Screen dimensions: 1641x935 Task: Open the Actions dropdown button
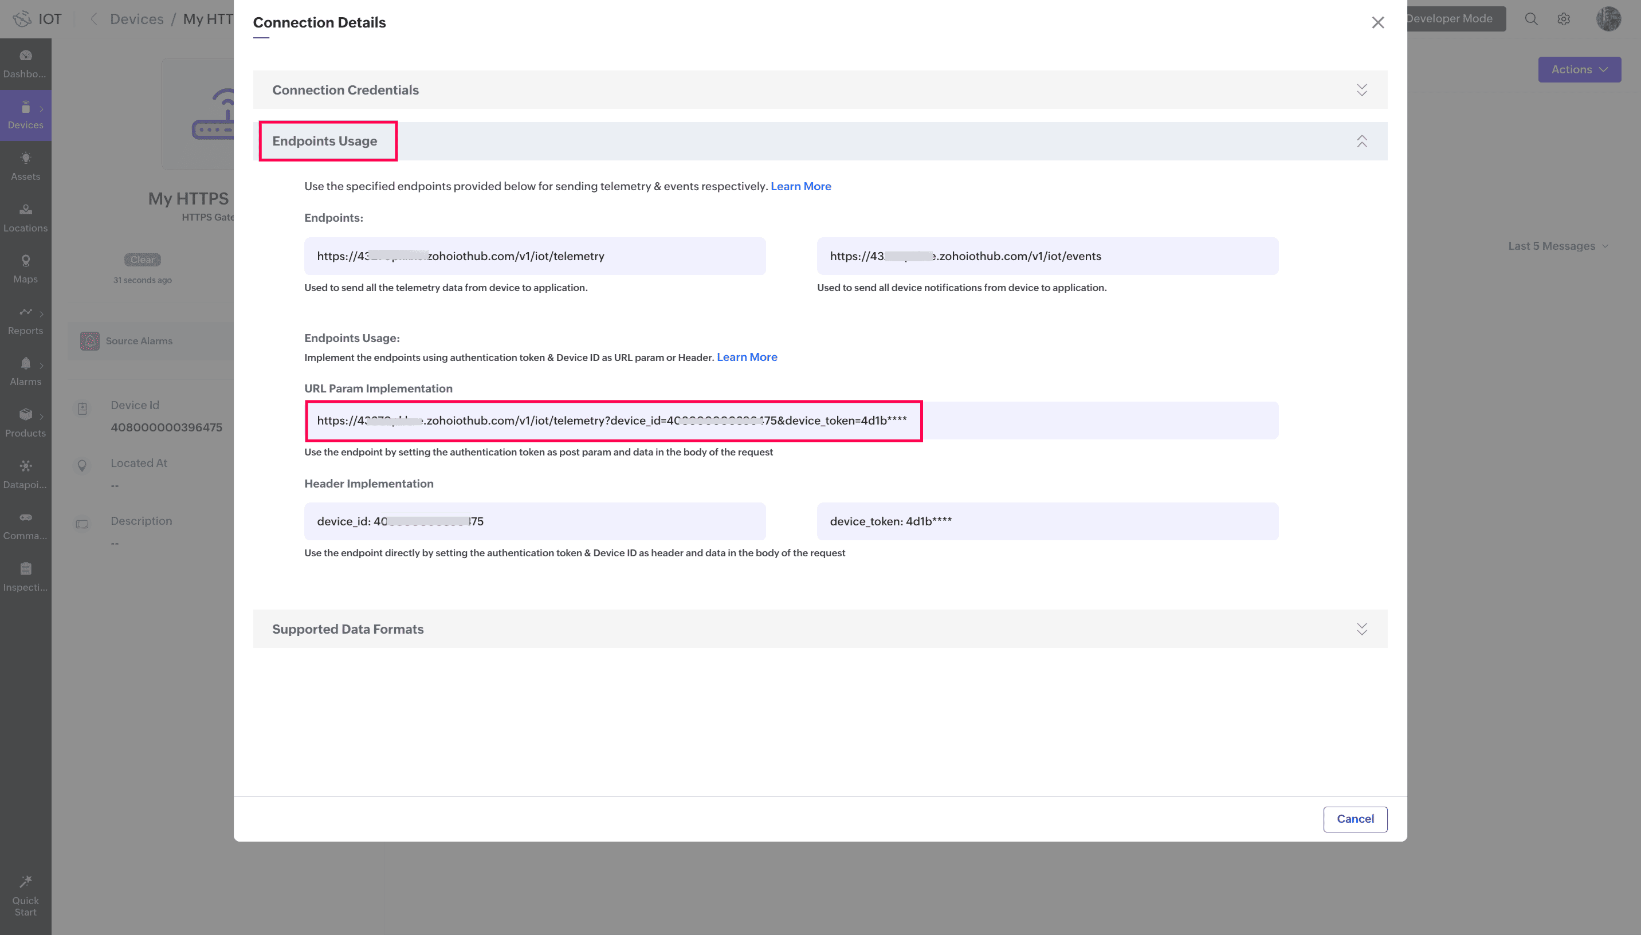coord(1579,69)
